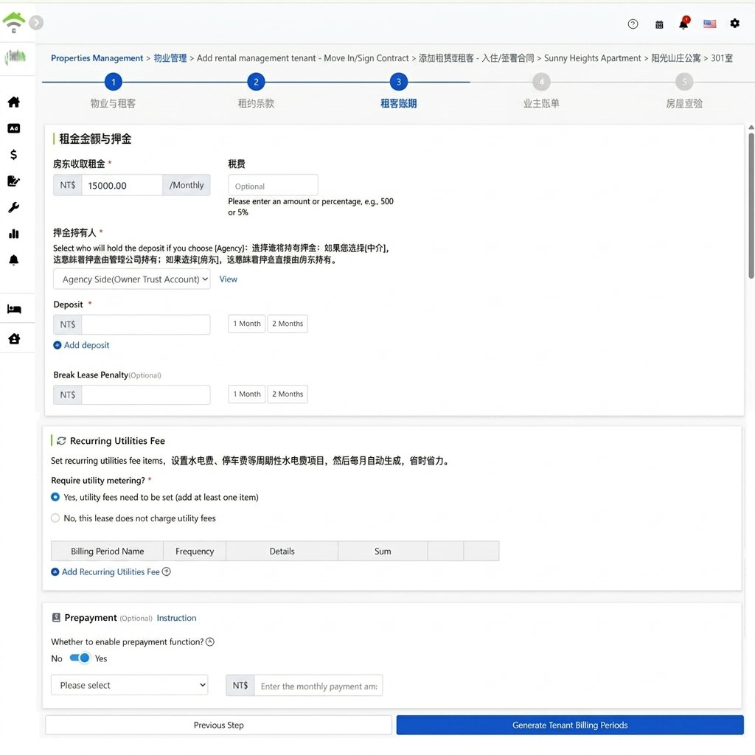Set Break Lease Penalty to 2 Months
755x755 pixels.
coord(288,394)
